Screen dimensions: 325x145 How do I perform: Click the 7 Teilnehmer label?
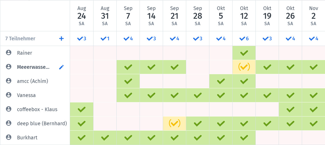[x=20, y=38]
